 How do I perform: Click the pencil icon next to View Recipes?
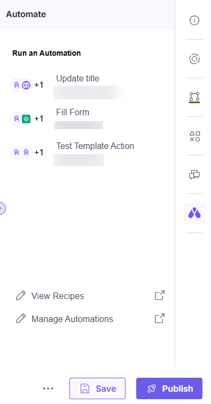point(21,296)
